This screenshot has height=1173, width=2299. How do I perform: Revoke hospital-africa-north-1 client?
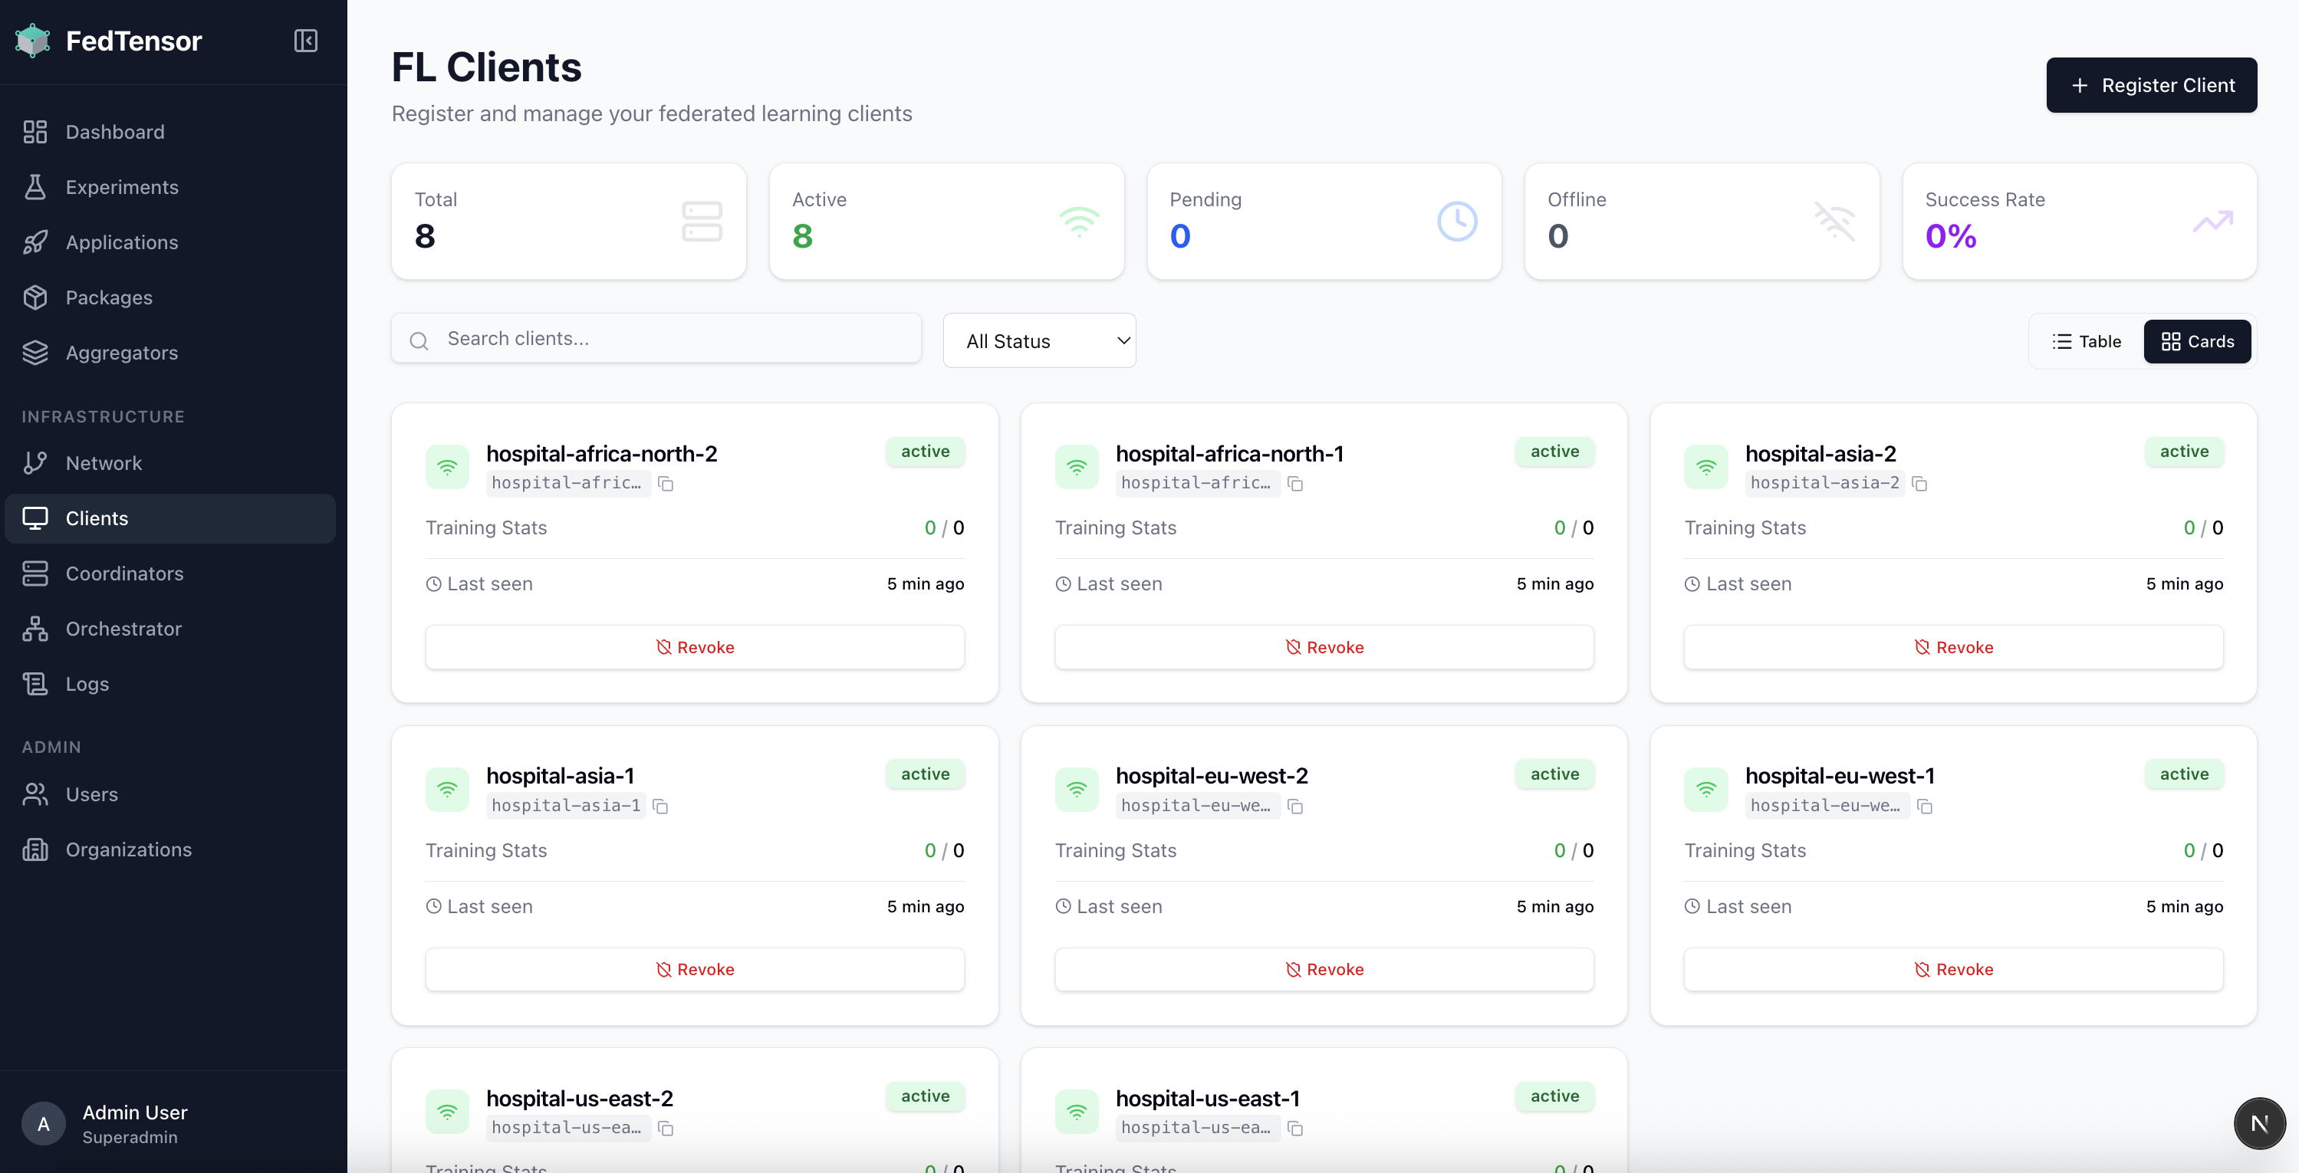coord(1324,648)
